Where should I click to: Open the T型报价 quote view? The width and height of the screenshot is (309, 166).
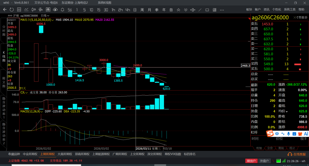300,17
